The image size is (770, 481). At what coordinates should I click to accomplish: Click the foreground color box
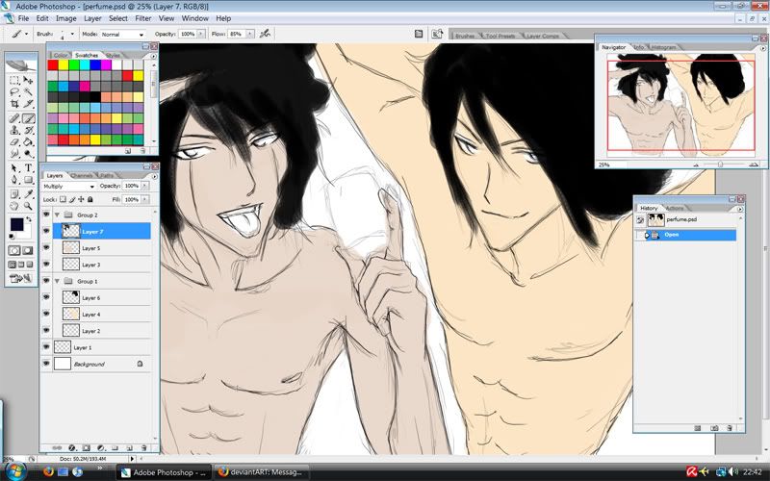[16, 225]
